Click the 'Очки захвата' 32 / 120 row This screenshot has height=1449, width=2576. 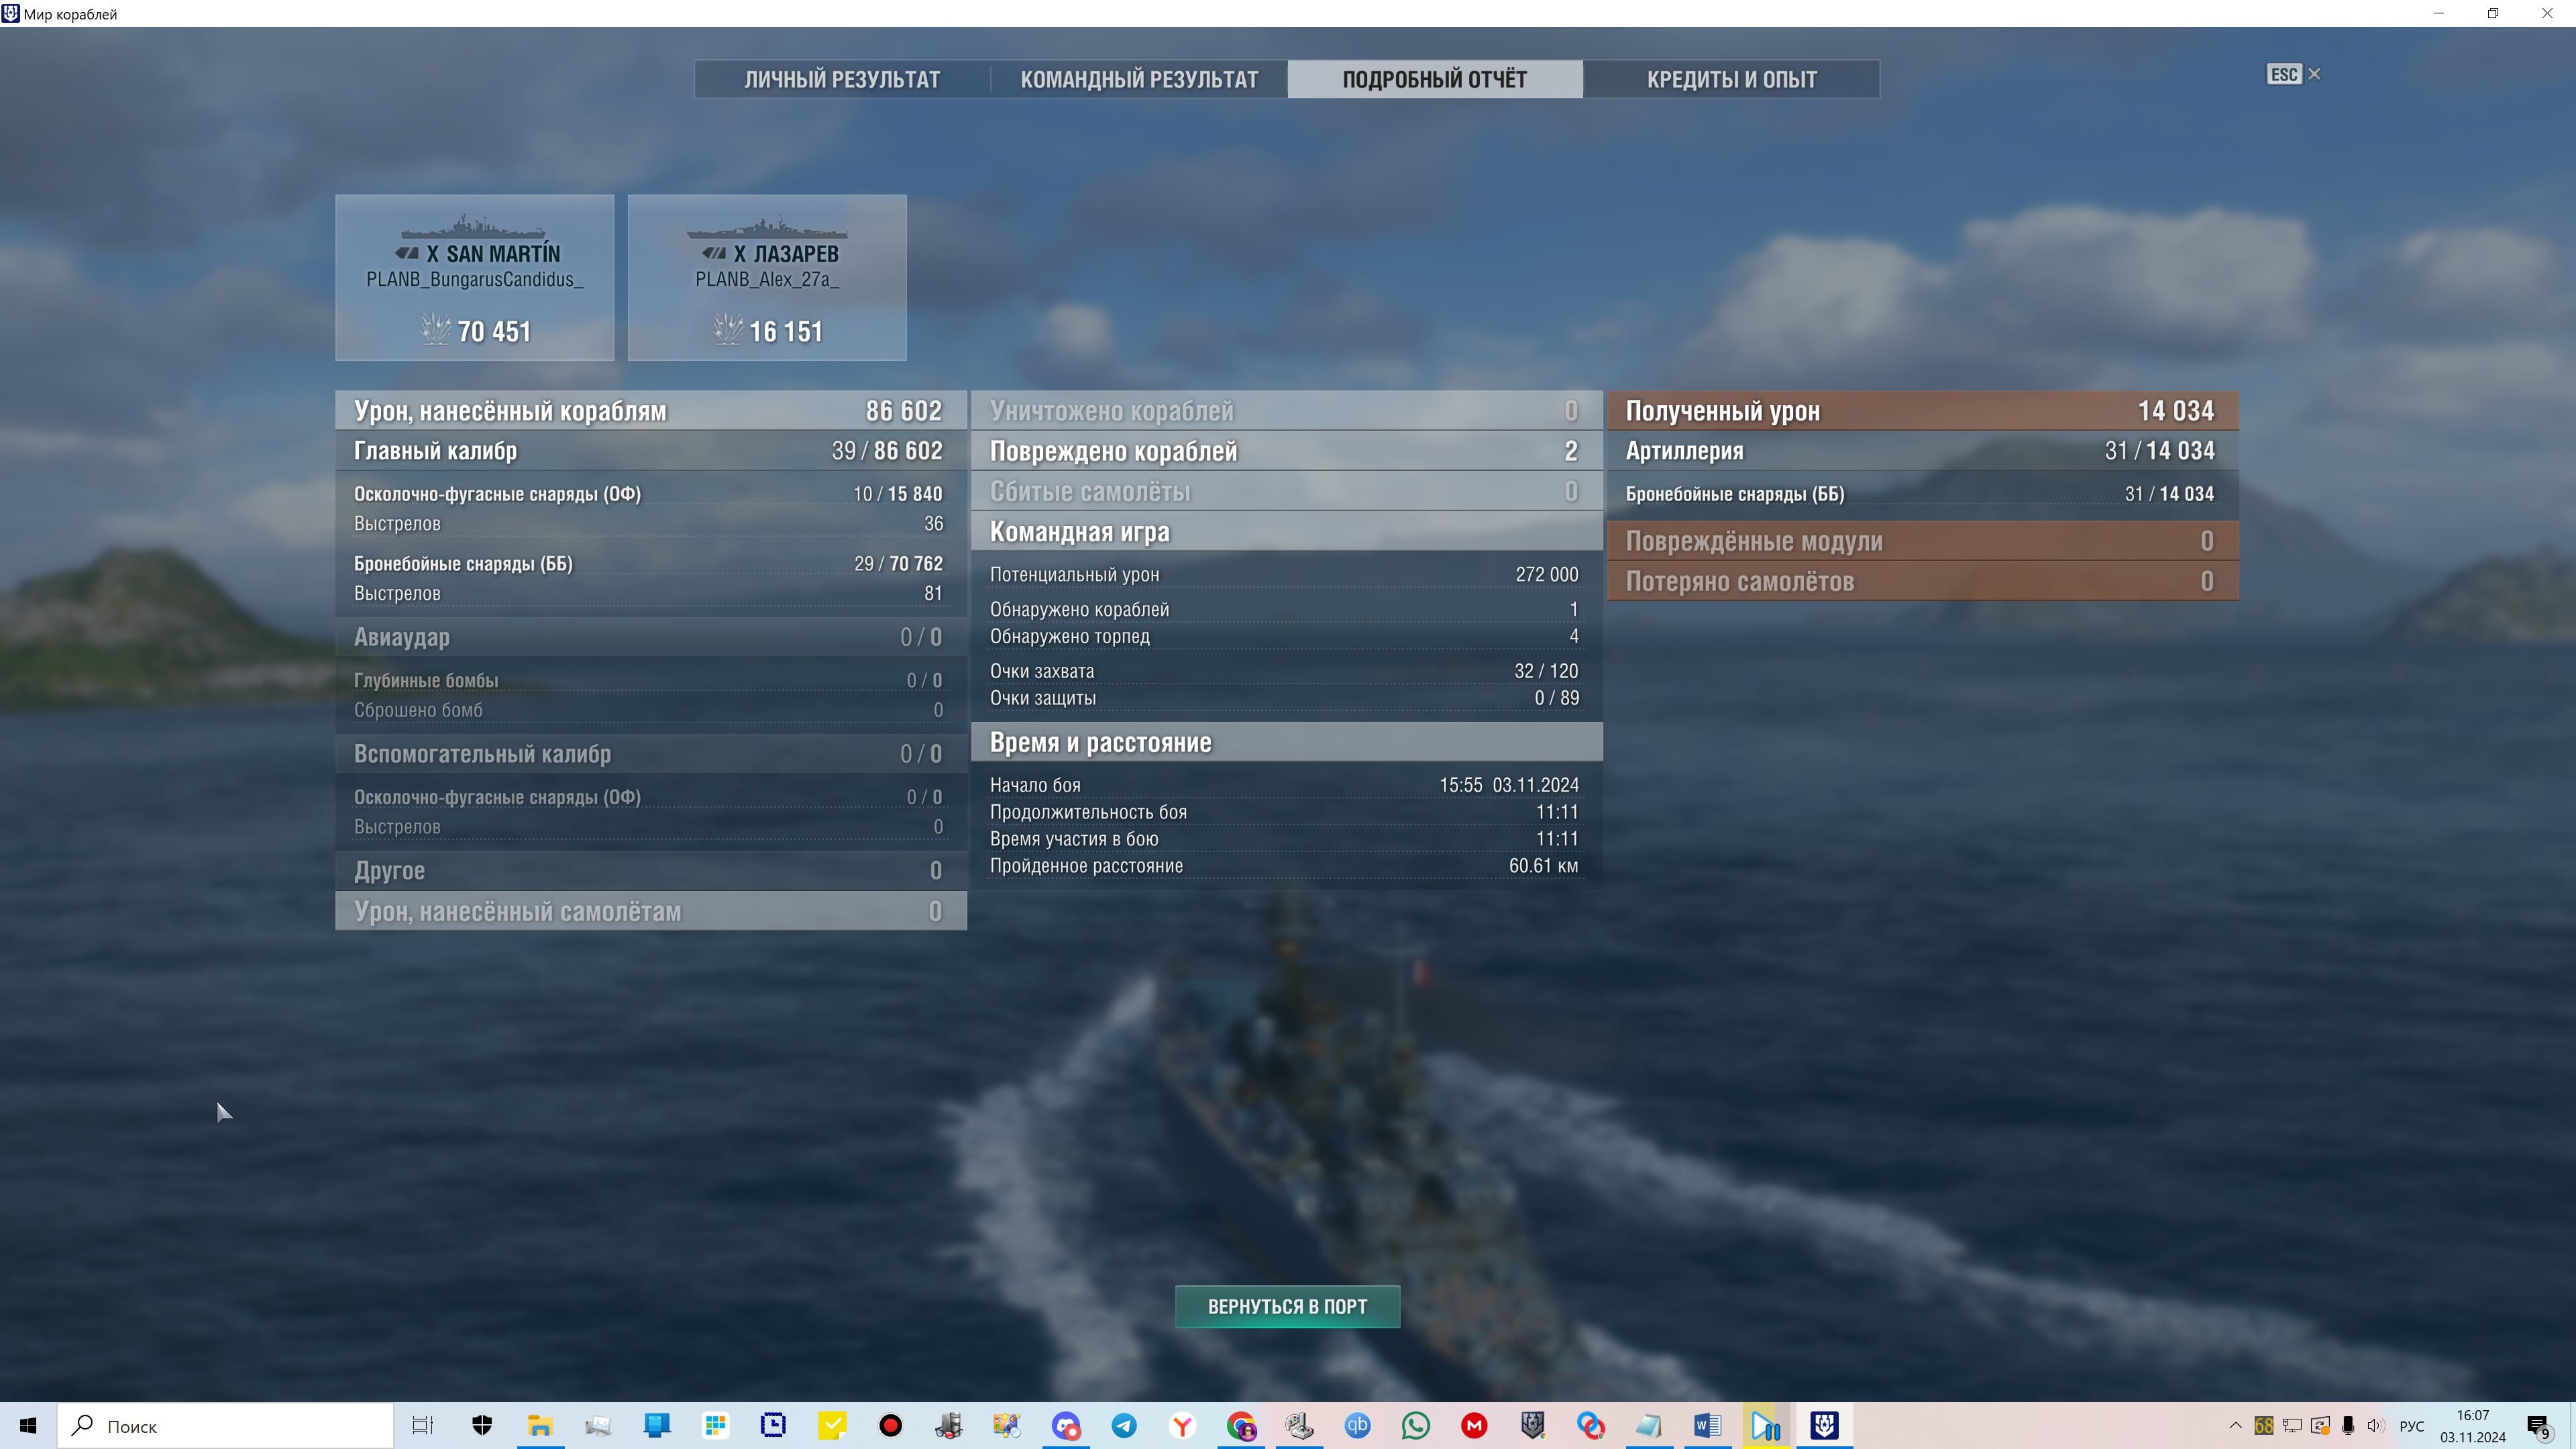point(1286,671)
